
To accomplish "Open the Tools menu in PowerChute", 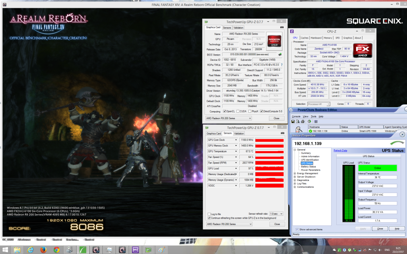I will pos(314,117).
